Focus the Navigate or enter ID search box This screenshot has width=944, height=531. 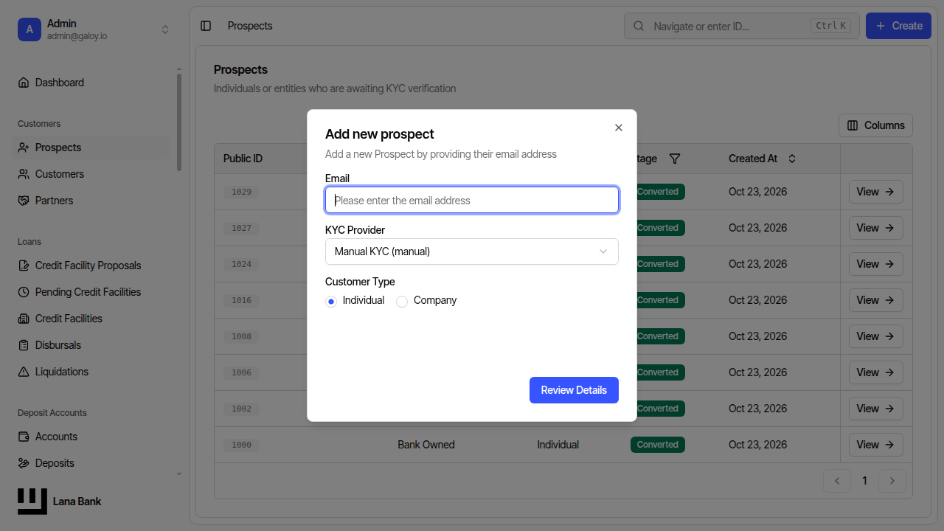tap(742, 26)
